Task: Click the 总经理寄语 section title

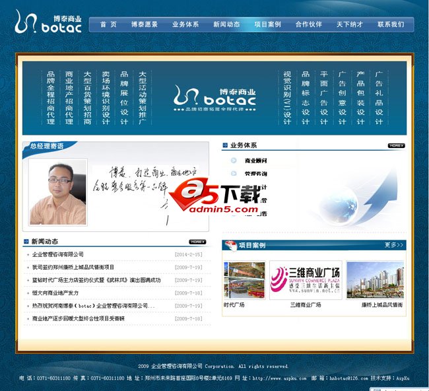Action: pos(47,146)
